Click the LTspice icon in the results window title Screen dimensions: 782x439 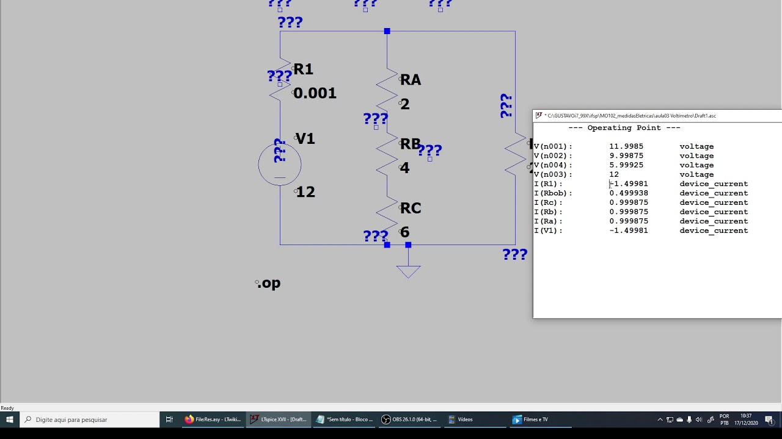(538, 115)
